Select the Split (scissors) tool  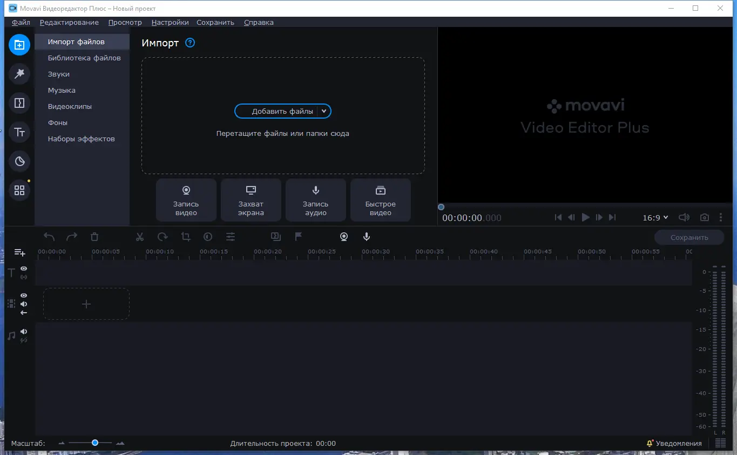(x=139, y=237)
